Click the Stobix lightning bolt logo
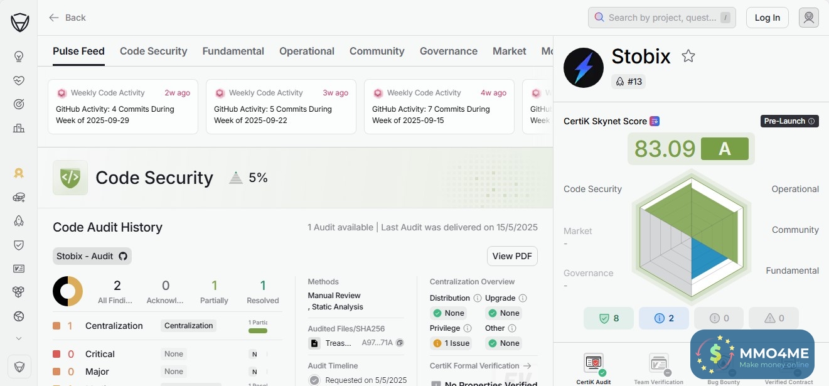829x386 pixels. click(x=584, y=67)
